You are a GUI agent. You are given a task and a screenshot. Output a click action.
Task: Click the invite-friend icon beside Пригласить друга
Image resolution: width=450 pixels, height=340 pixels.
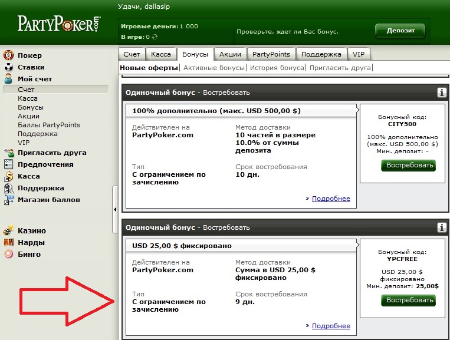tap(9, 153)
